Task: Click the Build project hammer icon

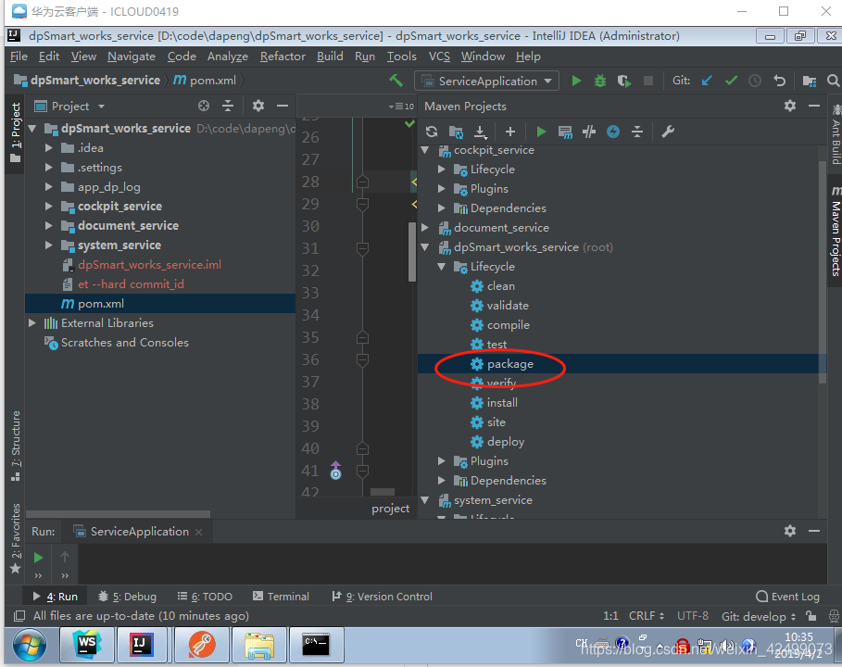Action: 396,81
